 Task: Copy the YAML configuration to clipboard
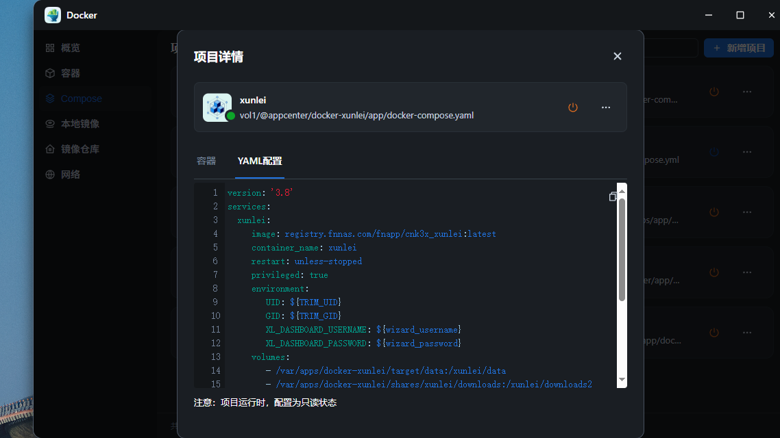coord(613,196)
